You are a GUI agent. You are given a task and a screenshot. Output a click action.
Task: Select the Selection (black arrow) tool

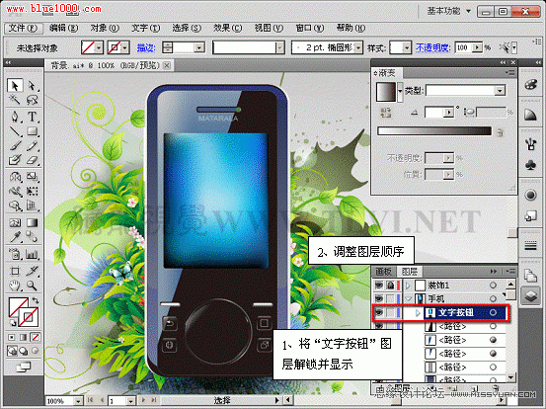pos(15,85)
